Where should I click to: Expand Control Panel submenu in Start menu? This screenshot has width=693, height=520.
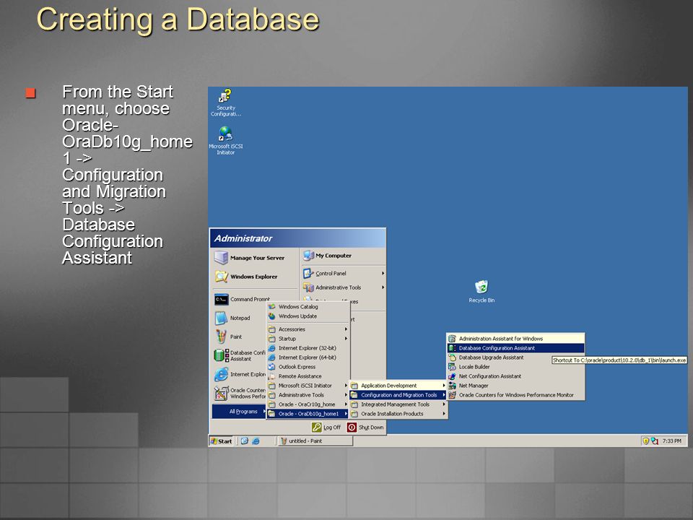pyautogui.click(x=344, y=273)
